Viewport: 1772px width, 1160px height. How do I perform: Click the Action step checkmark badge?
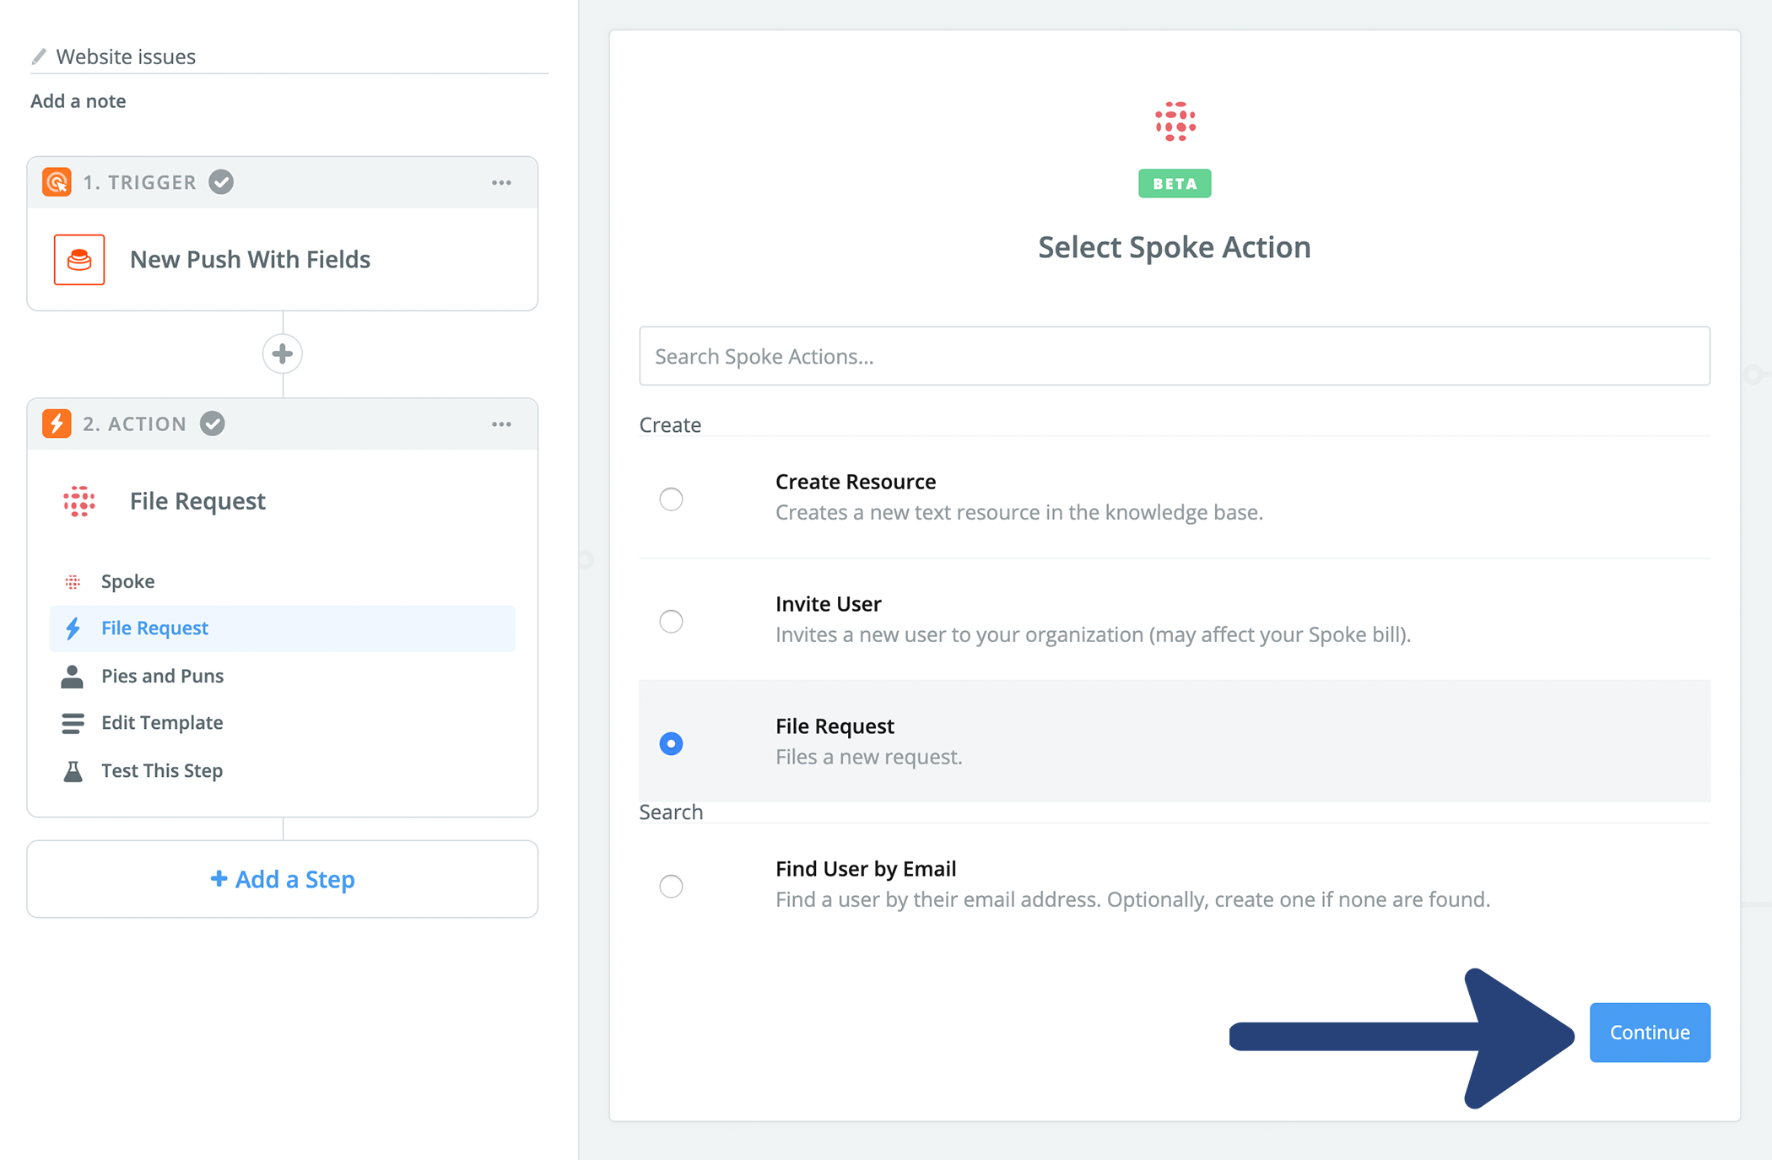(213, 424)
